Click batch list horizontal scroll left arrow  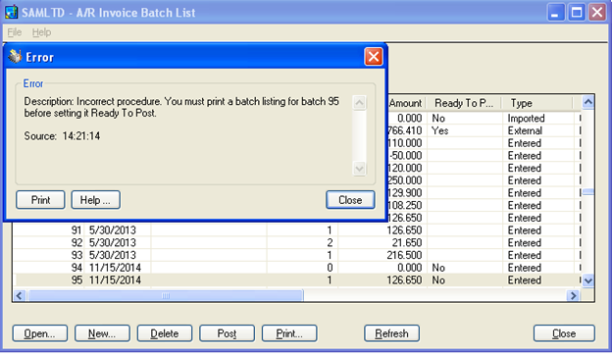click(20, 296)
